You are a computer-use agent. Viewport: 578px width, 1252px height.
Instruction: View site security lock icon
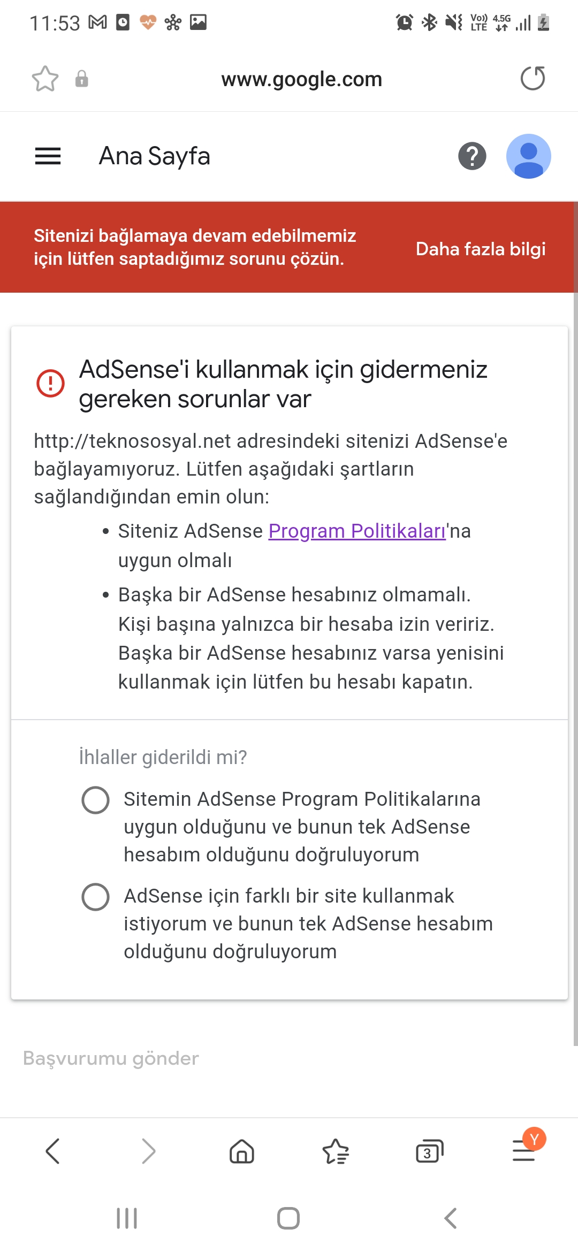click(x=81, y=79)
